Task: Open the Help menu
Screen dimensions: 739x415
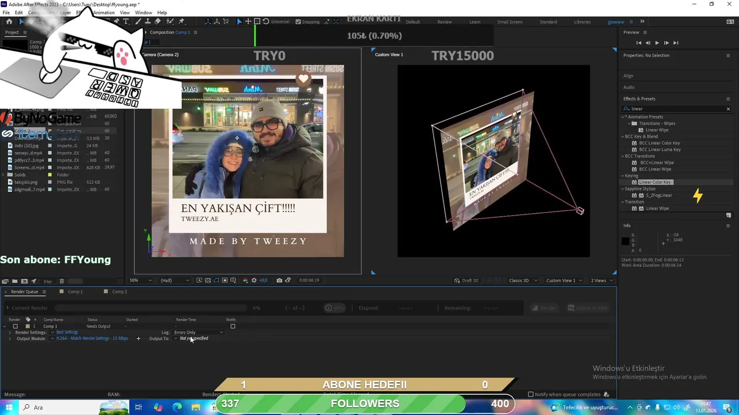Action: coord(162,13)
